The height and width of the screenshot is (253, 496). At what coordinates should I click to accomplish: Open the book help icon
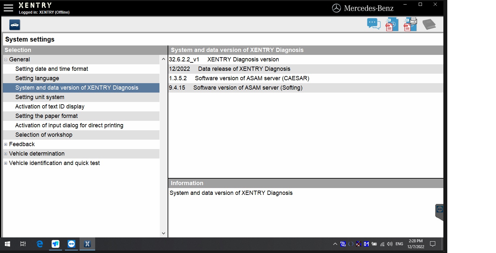tap(429, 25)
